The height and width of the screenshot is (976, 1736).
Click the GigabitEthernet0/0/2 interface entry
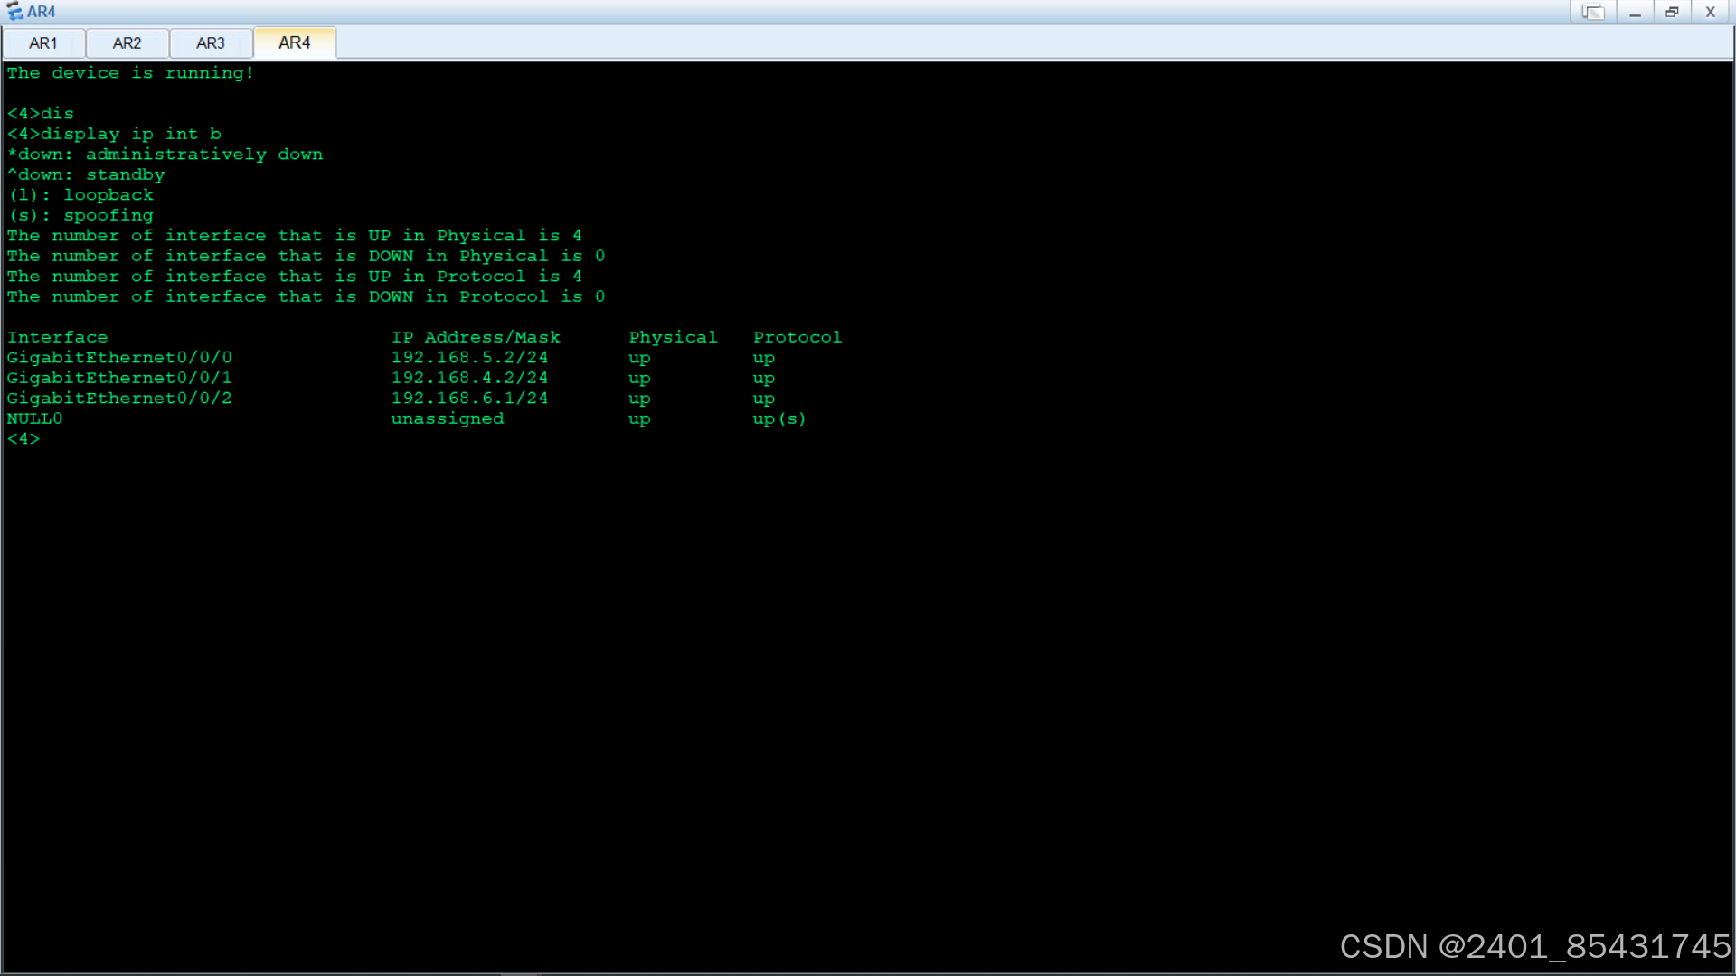[x=119, y=399]
